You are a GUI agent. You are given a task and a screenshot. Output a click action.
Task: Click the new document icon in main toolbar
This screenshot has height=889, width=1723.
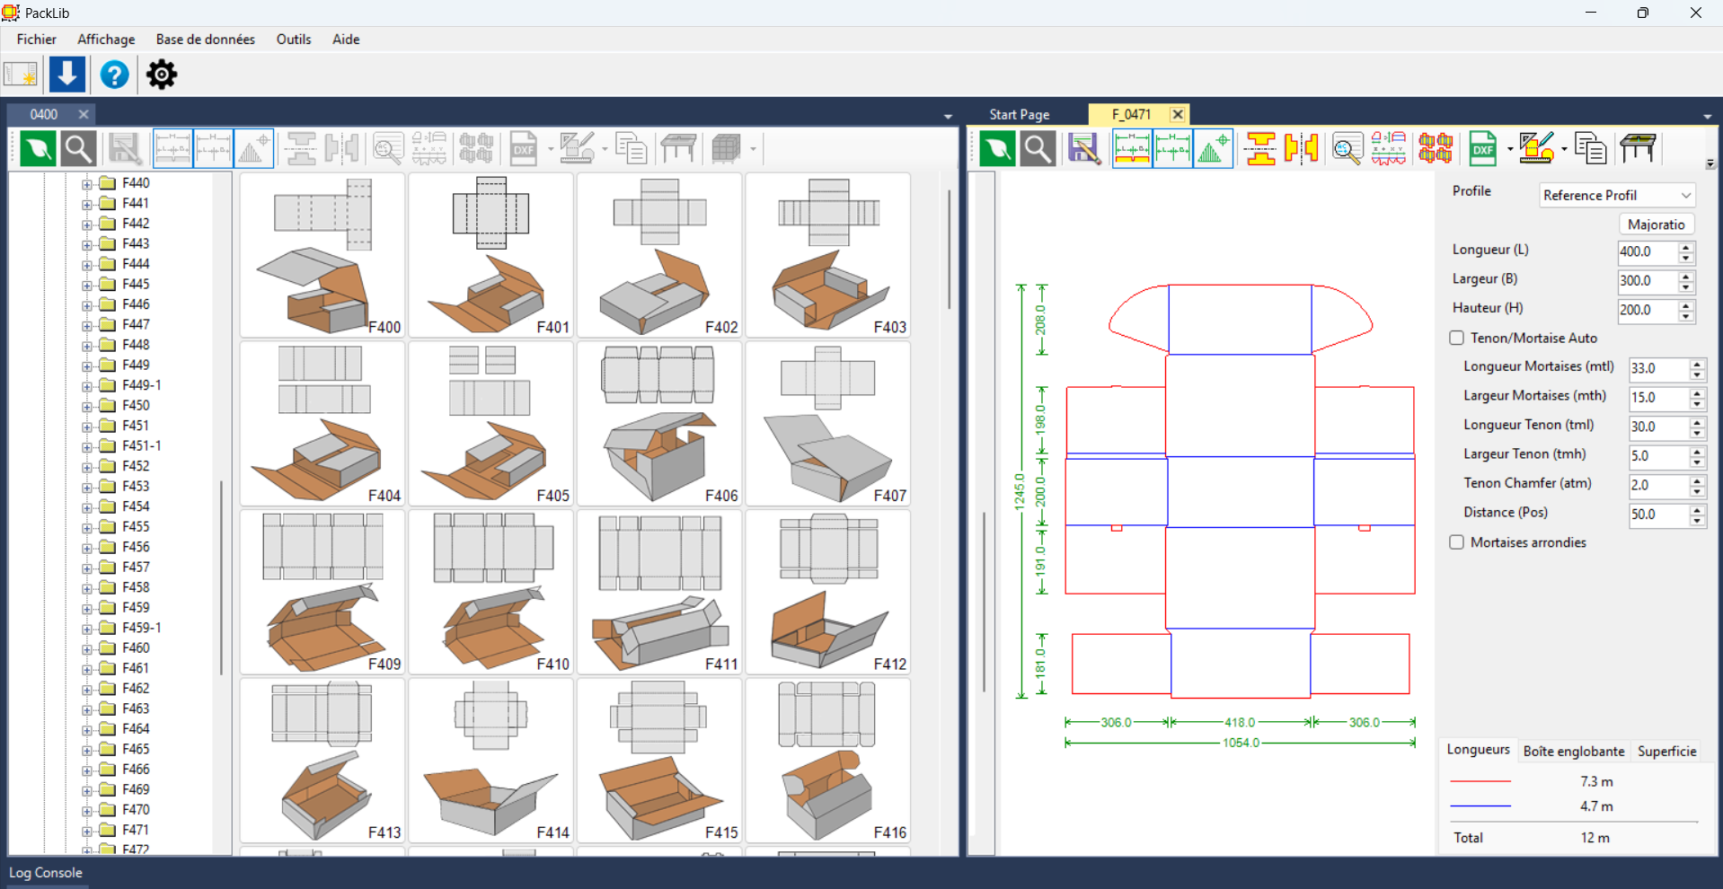coord(21,75)
